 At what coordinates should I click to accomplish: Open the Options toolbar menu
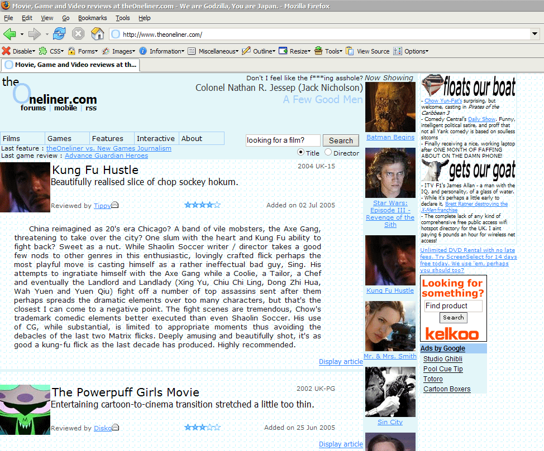point(411,51)
